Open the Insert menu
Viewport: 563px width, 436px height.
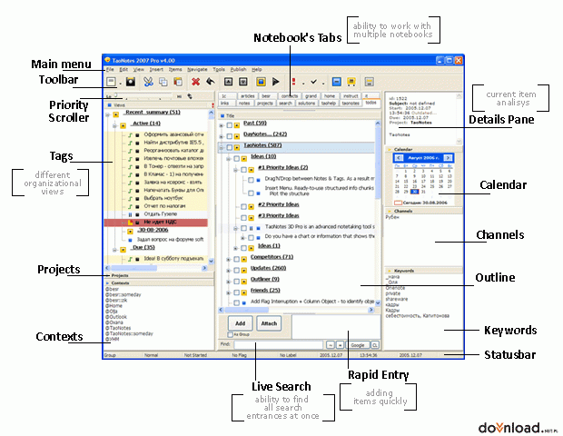tap(156, 69)
